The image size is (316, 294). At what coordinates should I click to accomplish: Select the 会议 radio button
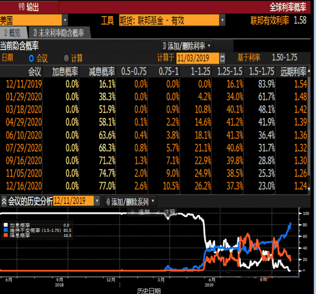32,58
